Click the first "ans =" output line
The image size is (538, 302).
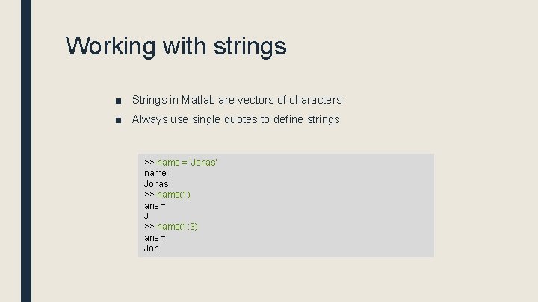155,205
